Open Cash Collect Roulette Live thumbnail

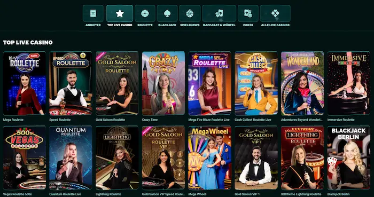pos(256,83)
